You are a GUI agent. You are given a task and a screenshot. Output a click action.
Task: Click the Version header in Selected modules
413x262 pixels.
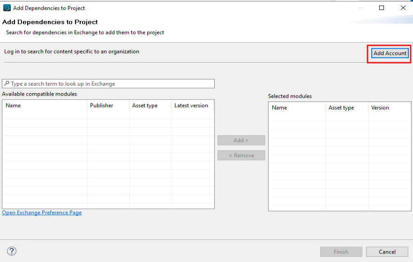pyautogui.click(x=388, y=108)
